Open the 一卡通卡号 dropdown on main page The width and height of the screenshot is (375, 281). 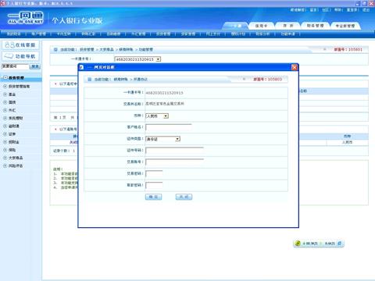coord(137,59)
